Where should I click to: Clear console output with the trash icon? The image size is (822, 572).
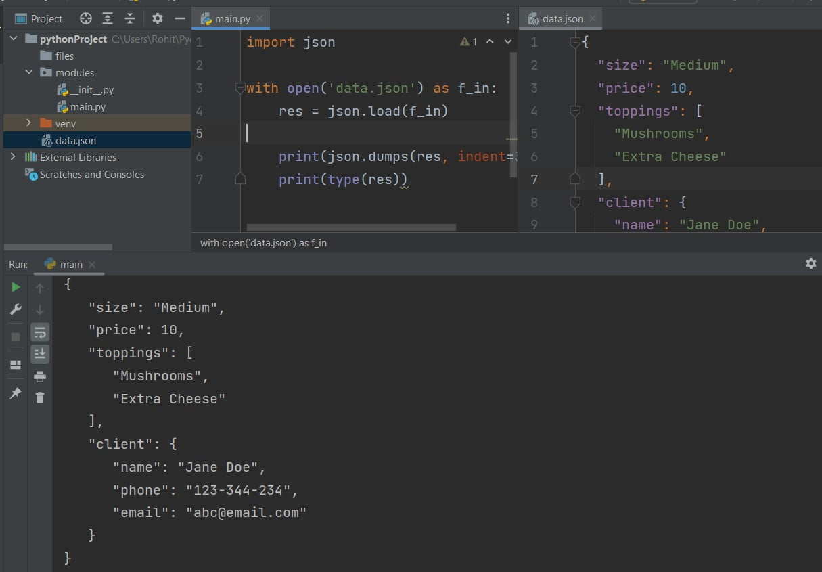[x=39, y=398]
